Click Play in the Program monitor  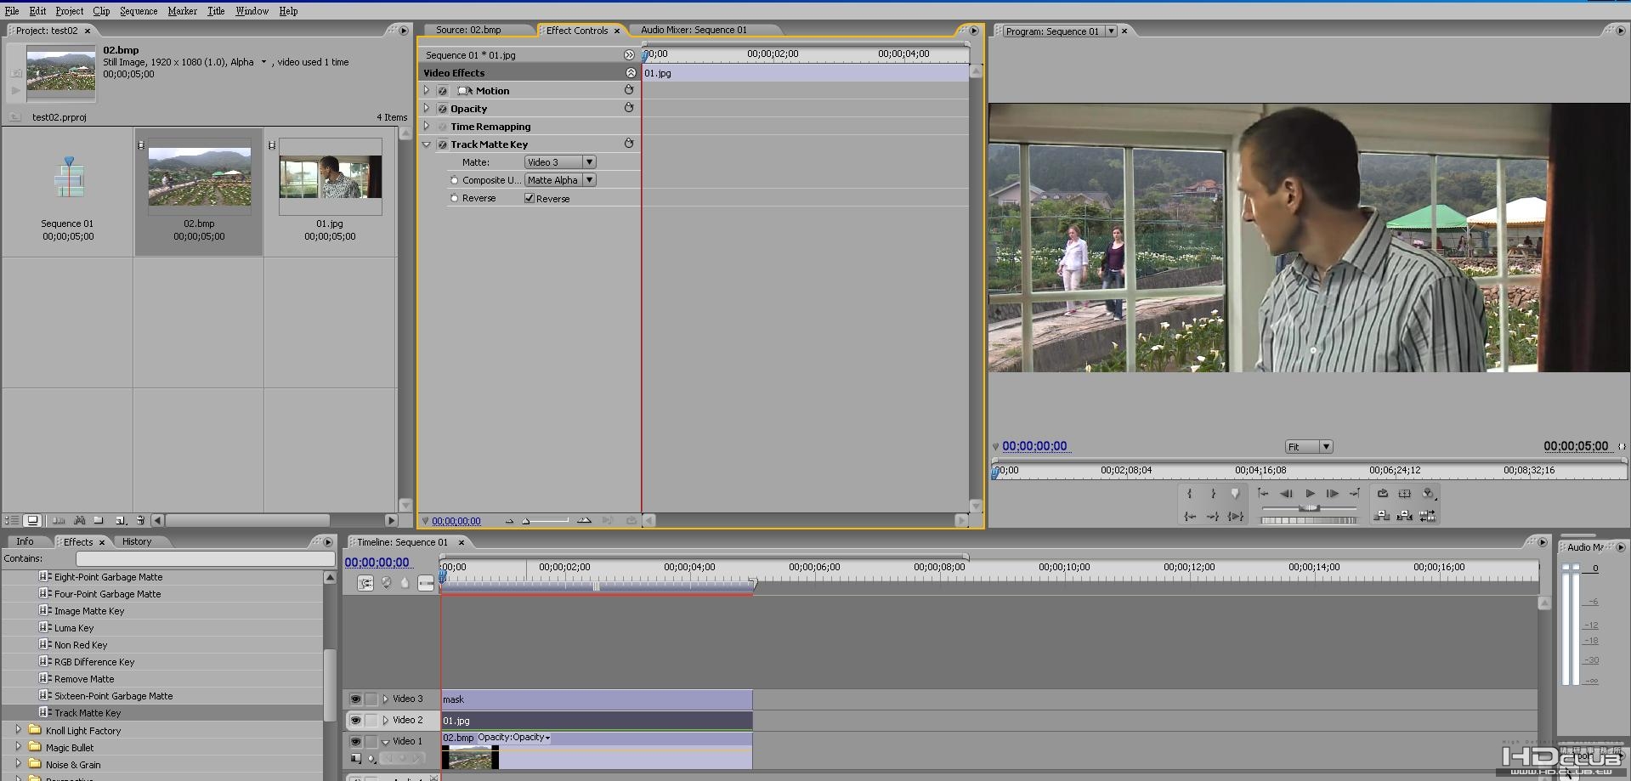pyautogui.click(x=1310, y=494)
